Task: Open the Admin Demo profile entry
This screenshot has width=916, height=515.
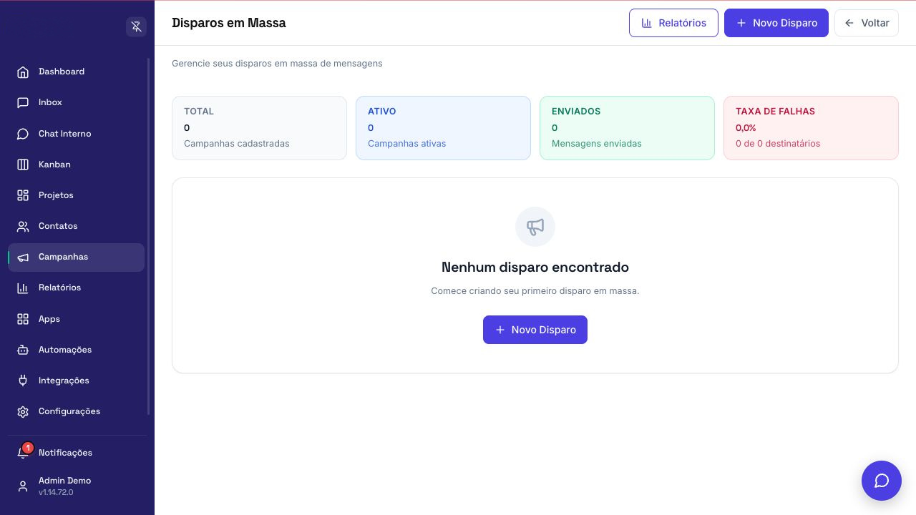Action: [76, 486]
